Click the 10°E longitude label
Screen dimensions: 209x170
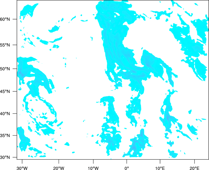pos(160,168)
